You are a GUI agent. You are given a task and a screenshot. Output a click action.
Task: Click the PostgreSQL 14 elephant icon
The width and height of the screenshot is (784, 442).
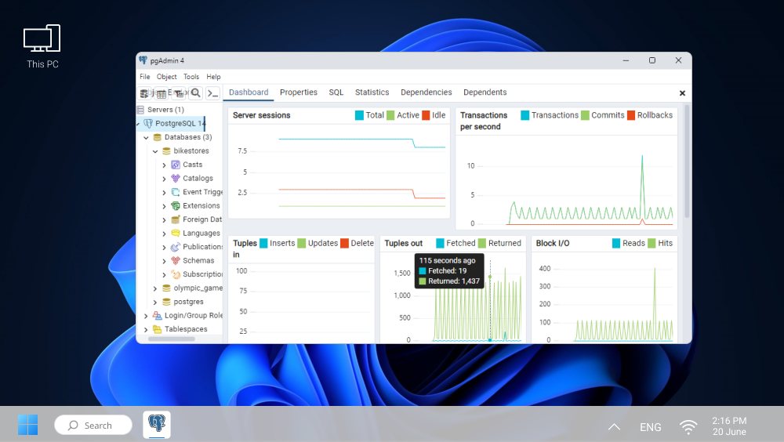click(148, 123)
